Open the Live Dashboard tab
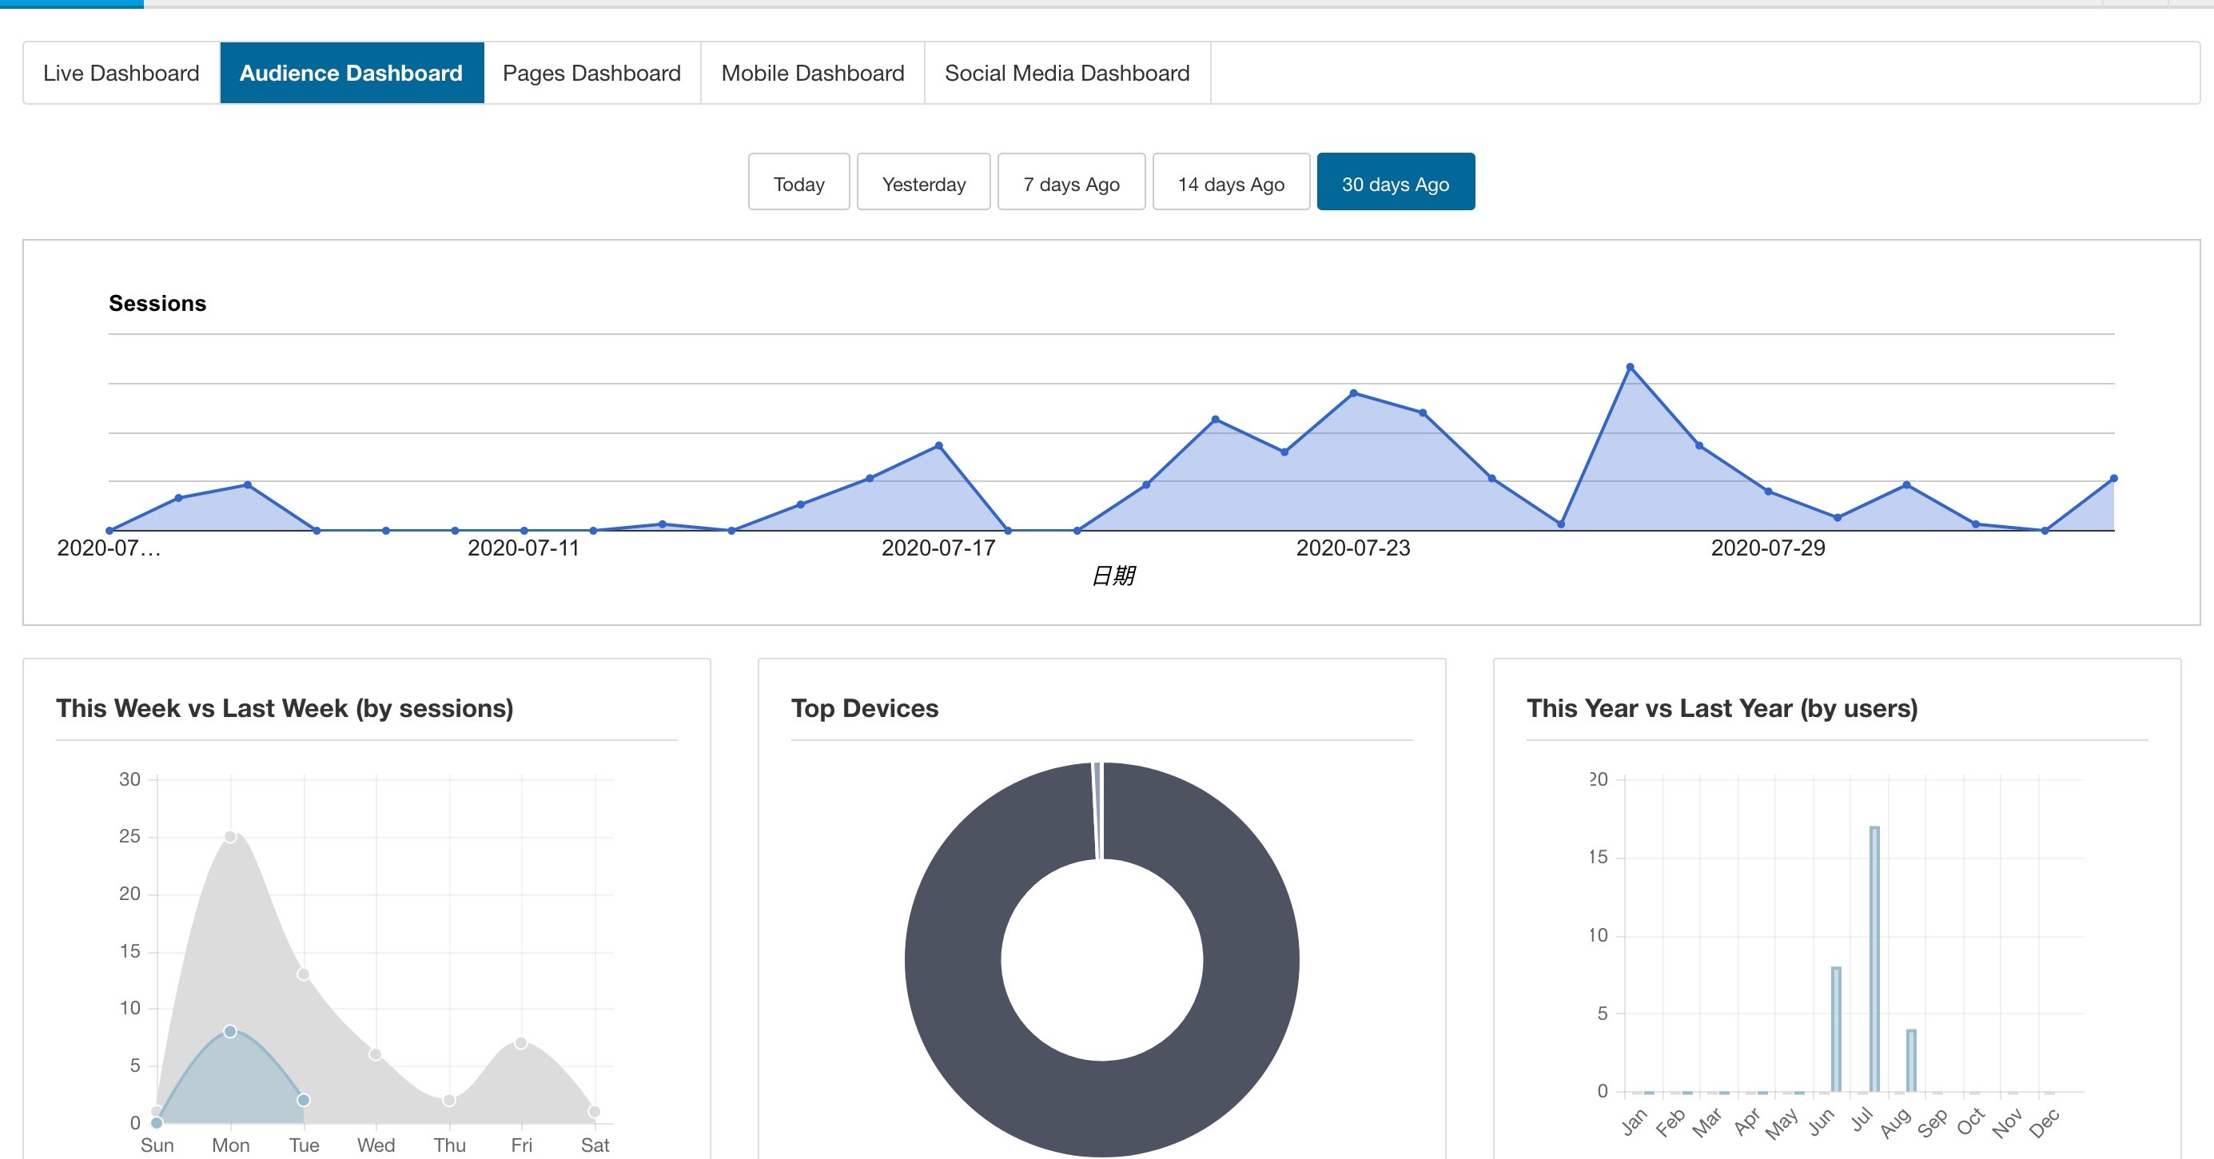The height and width of the screenshot is (1159, 2214). tap(121, 73)
